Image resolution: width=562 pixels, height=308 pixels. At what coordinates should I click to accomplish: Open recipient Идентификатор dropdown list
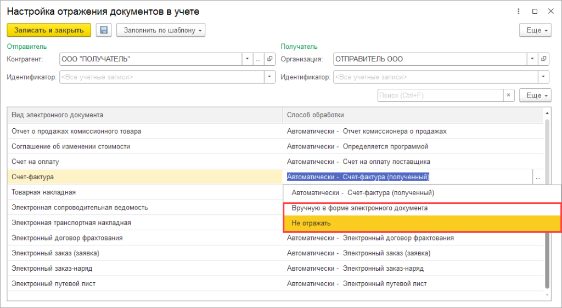tap(543, 77)
